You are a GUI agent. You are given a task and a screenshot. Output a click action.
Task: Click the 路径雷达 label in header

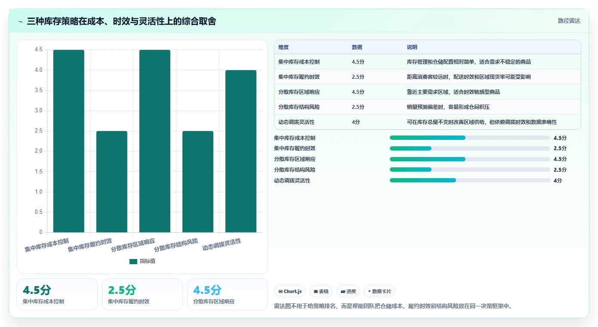[x=569, y=21]
